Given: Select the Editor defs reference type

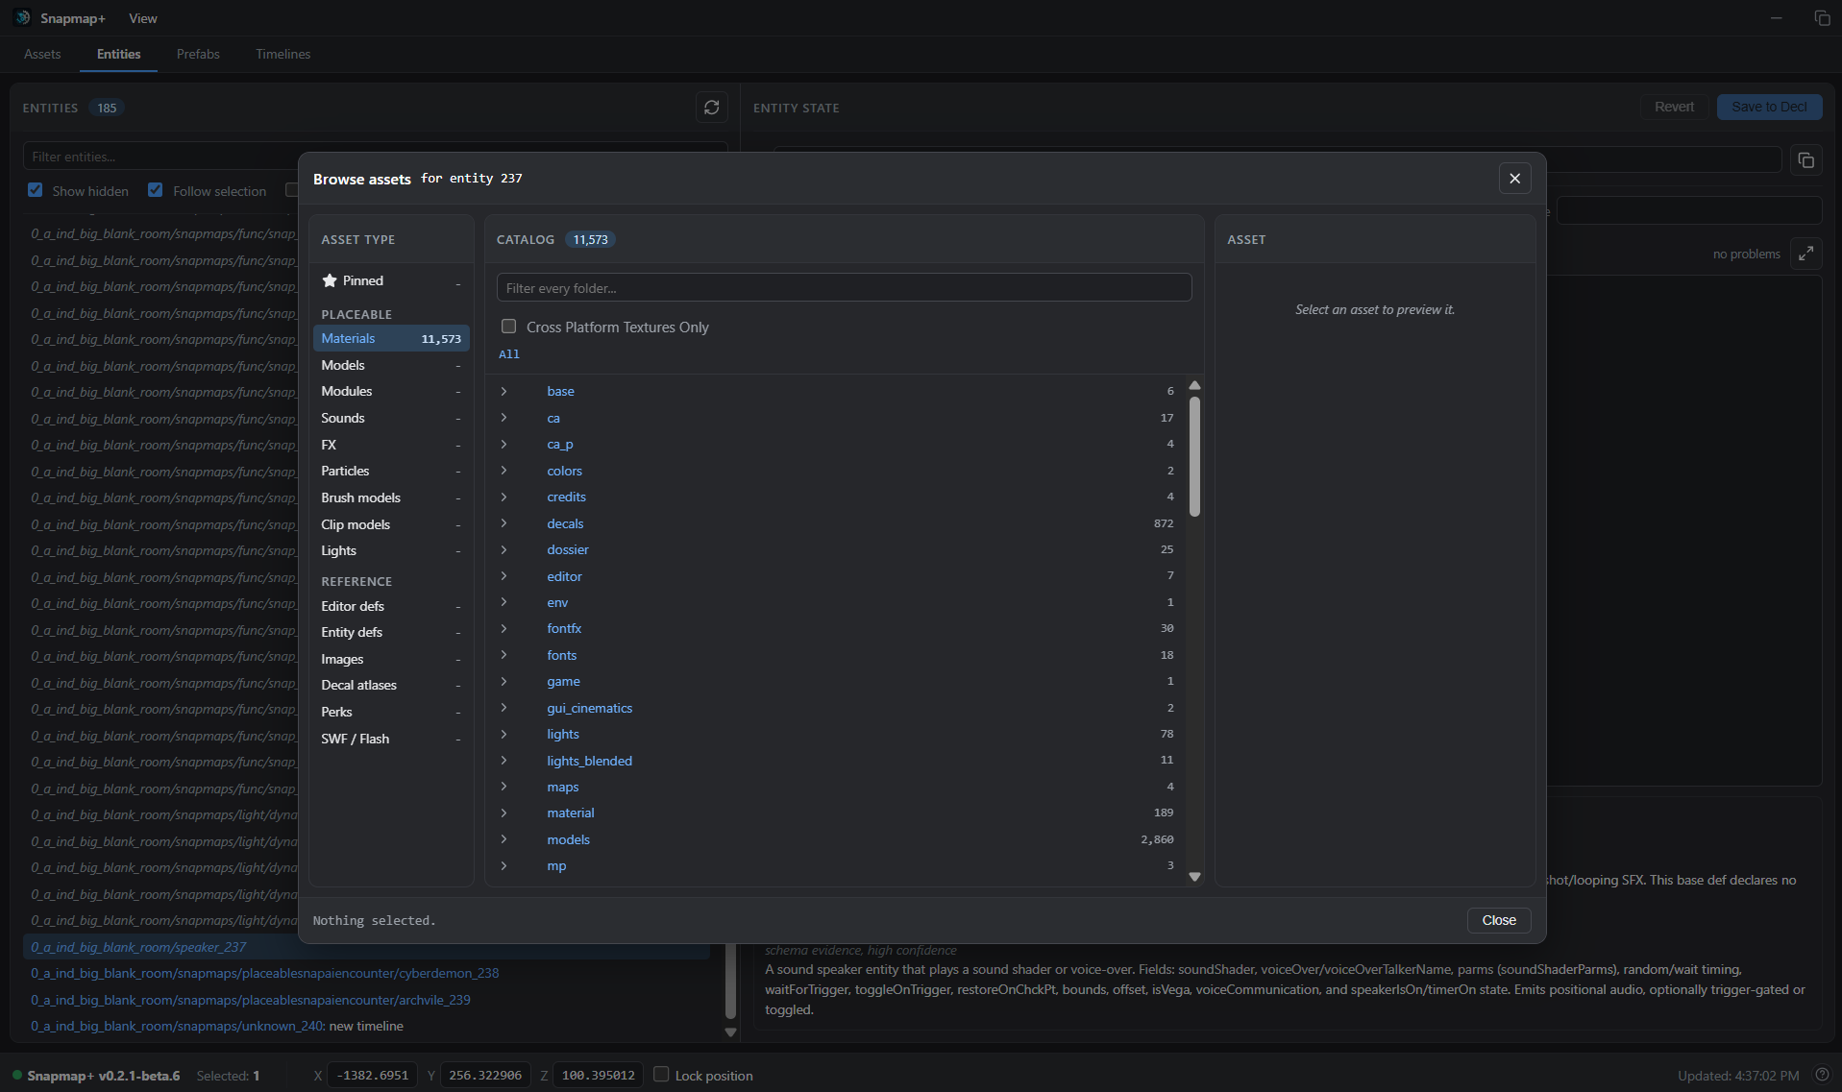Looking at the screenshot, I should [x=391, y=606].
